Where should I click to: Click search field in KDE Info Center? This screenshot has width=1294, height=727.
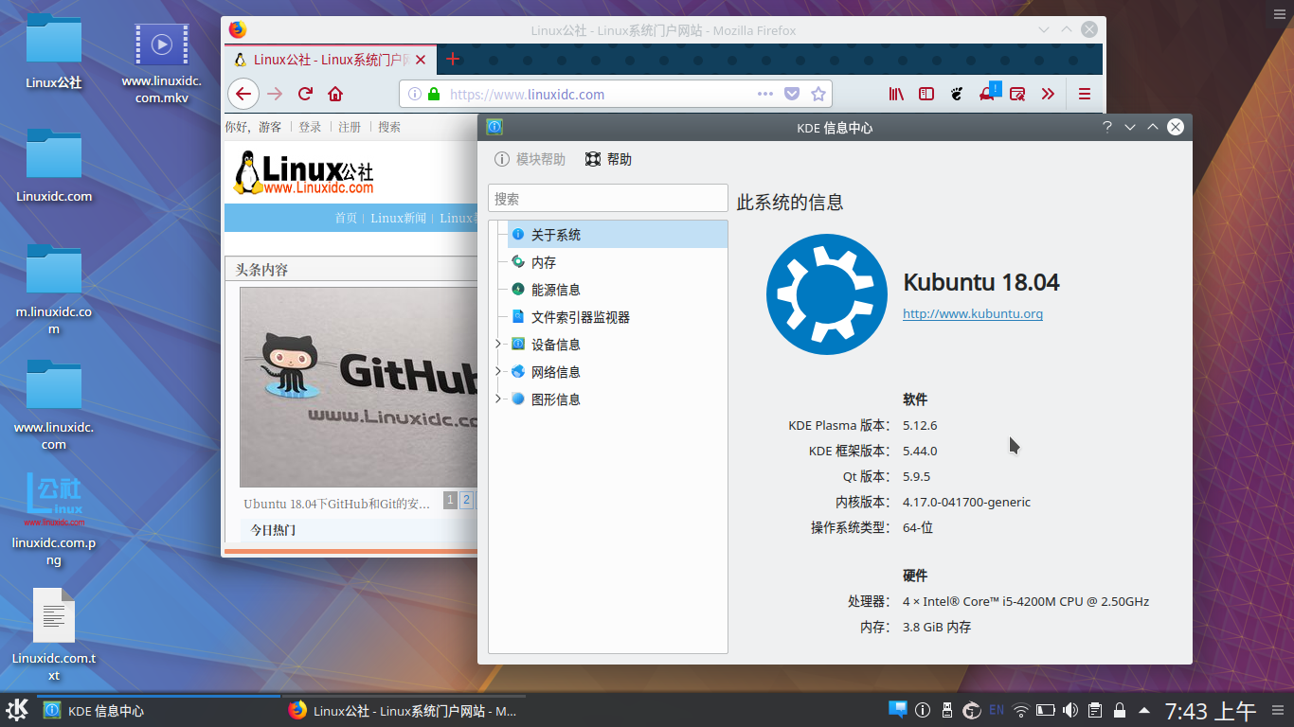coord(607,199)
